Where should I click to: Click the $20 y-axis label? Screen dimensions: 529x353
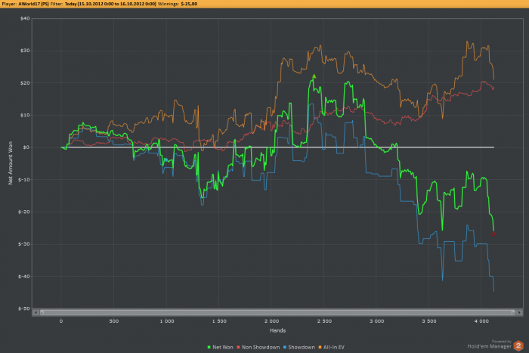(x=25, y=83)
